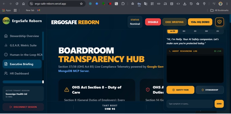Click the alert circle icon beside Human-in-the-Loop RCA
231x114 pixels.
tap(6, 55)
